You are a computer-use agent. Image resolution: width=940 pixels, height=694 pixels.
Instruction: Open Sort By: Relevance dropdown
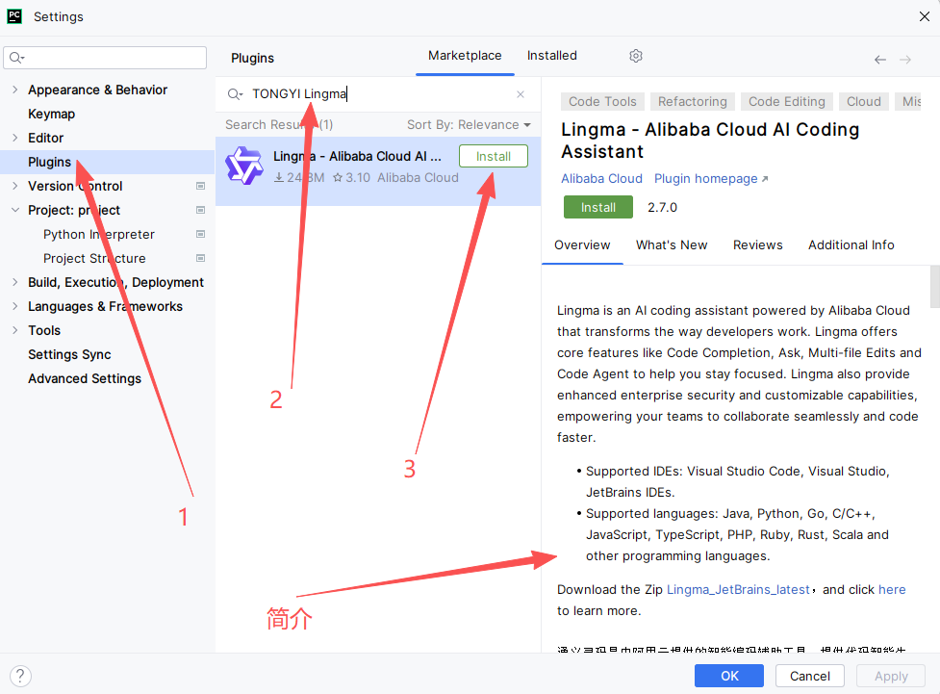469,125
